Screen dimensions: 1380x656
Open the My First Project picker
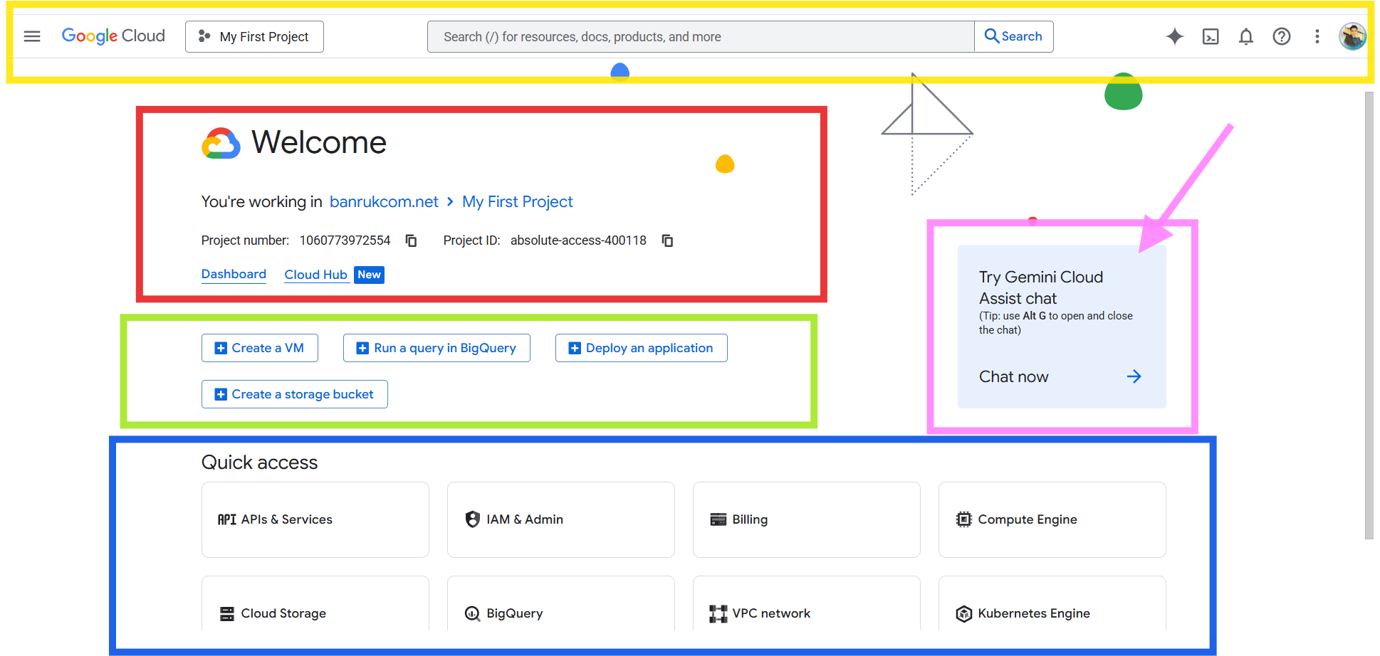tap(254, 36)
